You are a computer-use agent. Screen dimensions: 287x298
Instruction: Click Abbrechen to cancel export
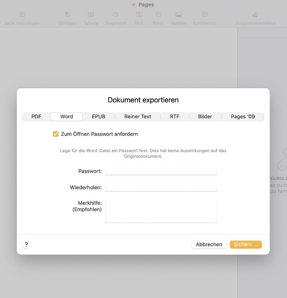tap(209, 244)
